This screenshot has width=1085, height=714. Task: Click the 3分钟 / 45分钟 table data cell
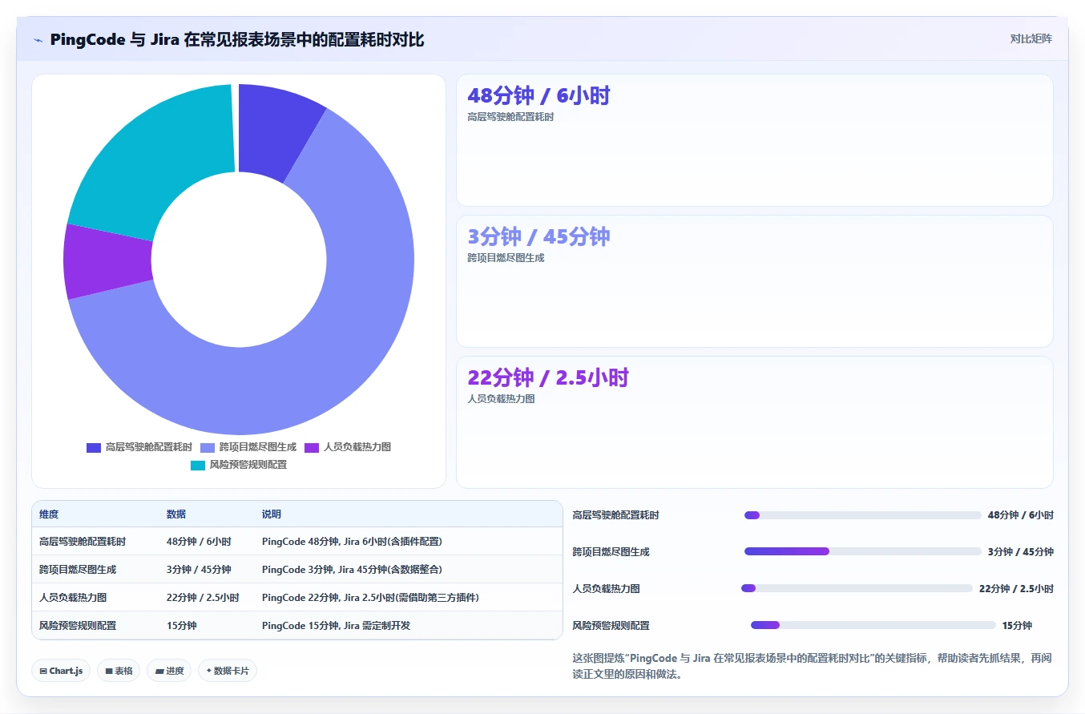tap(199, 570)
